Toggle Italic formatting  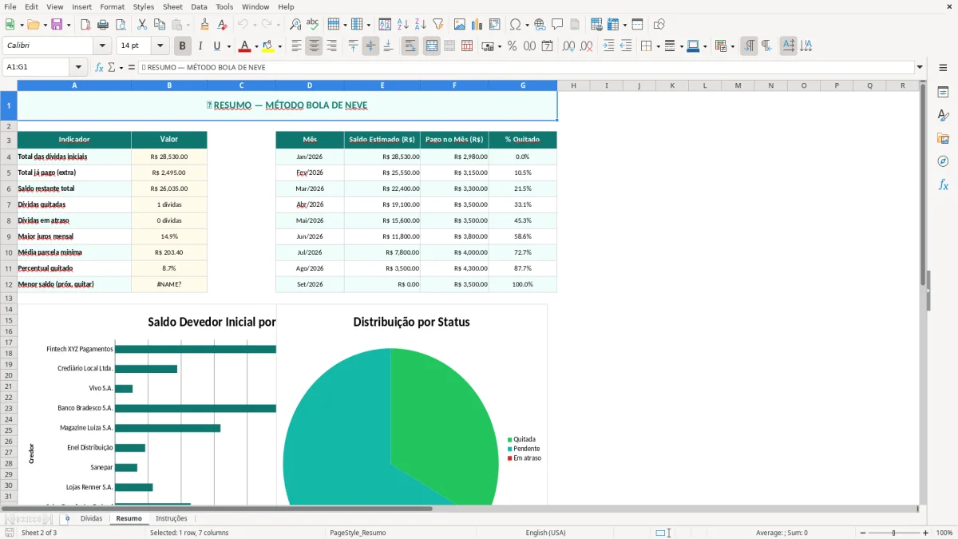(200, 46)
